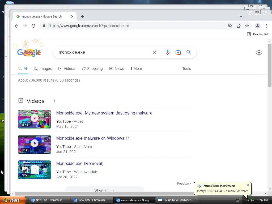
Task: Switch to News results
Action: [117, 69]
